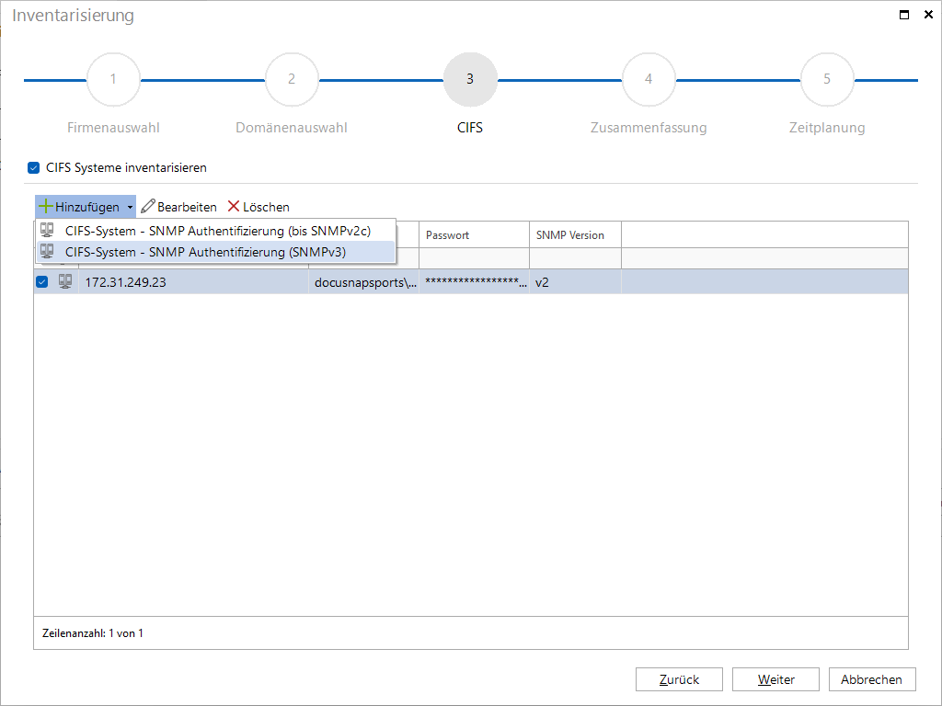Click the green plus Hinzufügen icon
The height and width of the screenshot is (706, 942).
(46, 207)
